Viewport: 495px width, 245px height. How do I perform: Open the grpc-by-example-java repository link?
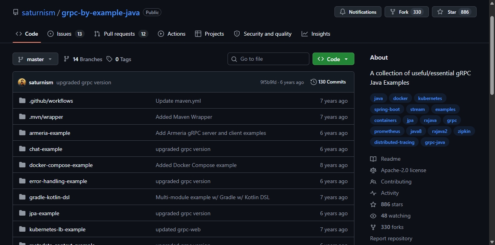pyautogui.click(x=101, y=13)
